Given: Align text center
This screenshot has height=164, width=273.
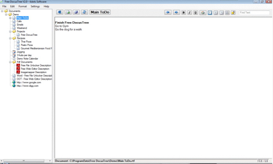Looking at the screenshot, I should click(216, 13).
